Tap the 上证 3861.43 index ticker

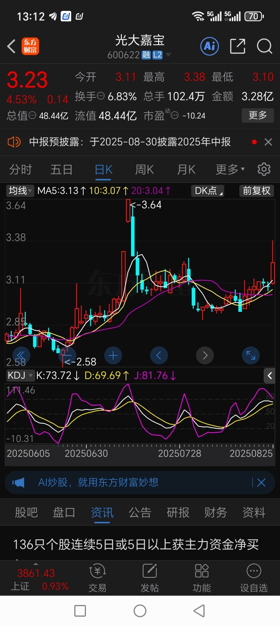[x=39, y=579]
